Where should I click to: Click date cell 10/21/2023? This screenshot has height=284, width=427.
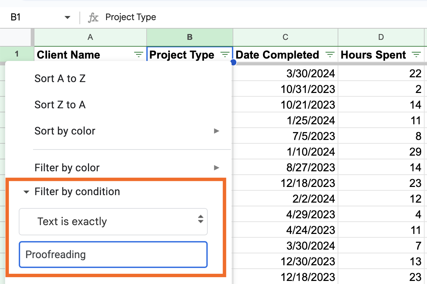tap(285, 105)
